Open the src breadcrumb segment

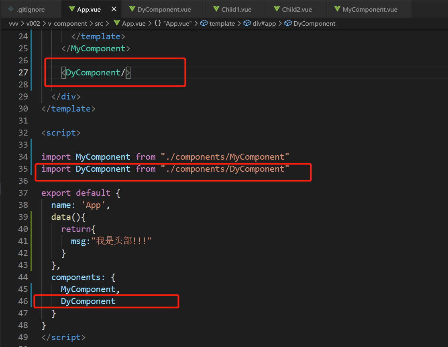(x=99, y=23)
